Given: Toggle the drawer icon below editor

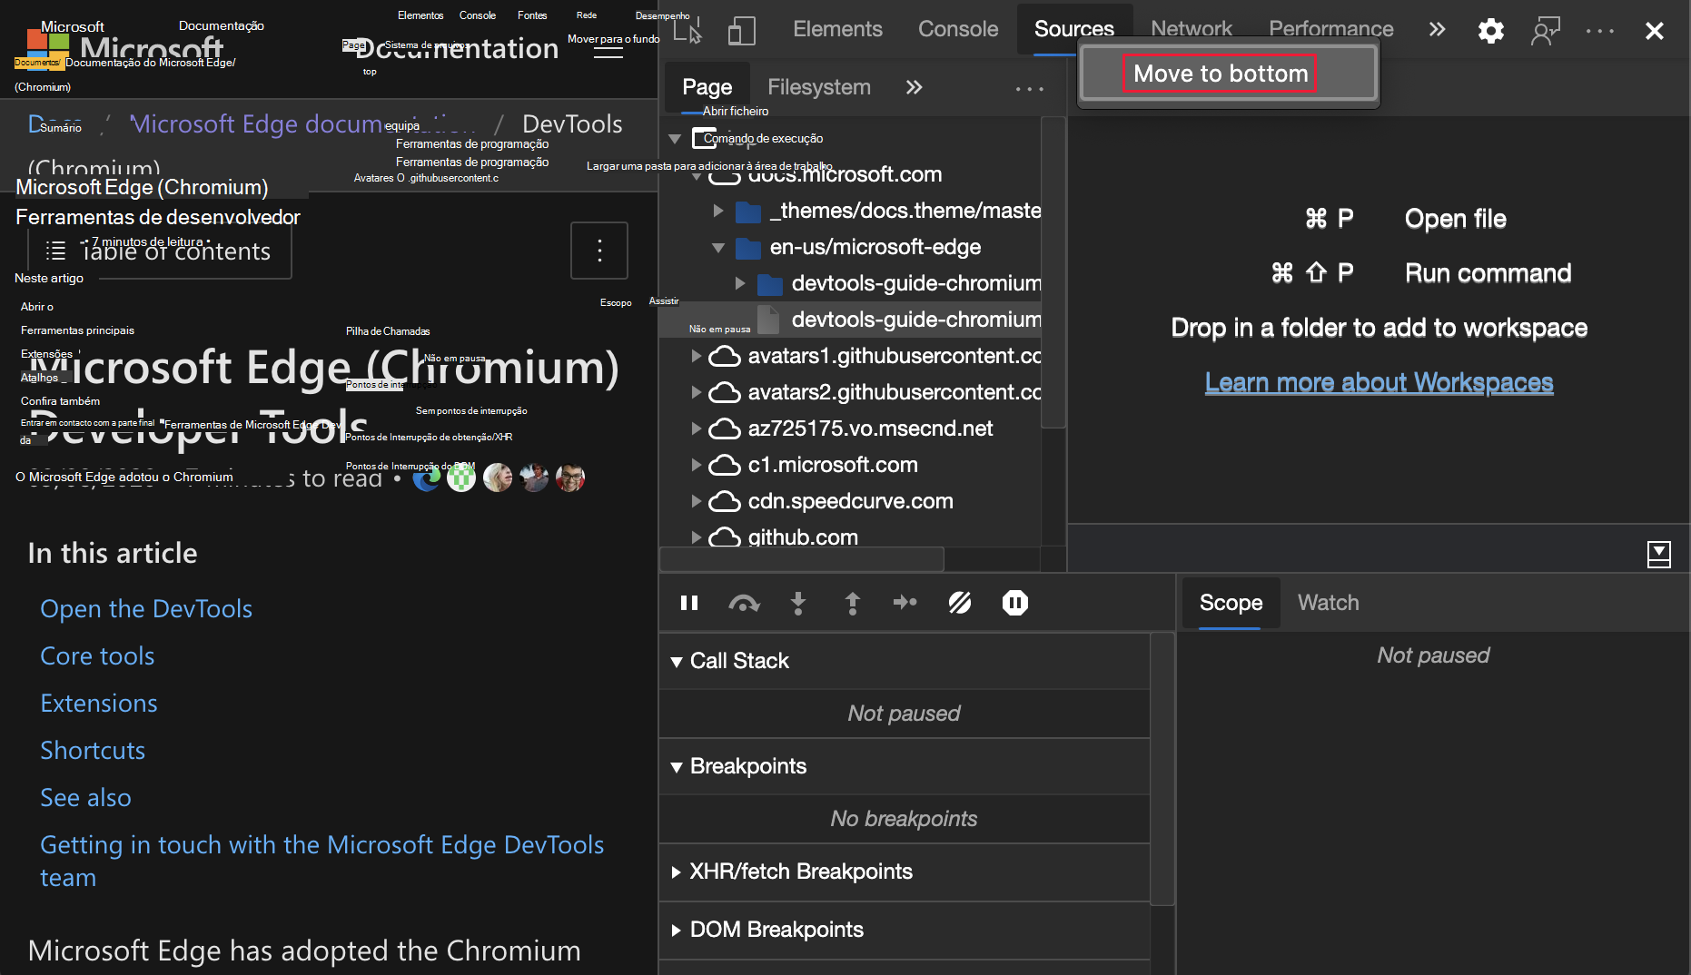Looking at the screenshot, I should tap(1658, 554).
